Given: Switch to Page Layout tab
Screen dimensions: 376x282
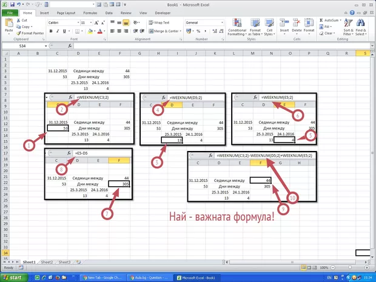Looking at the screenshot, I should [x=66, y=13].
